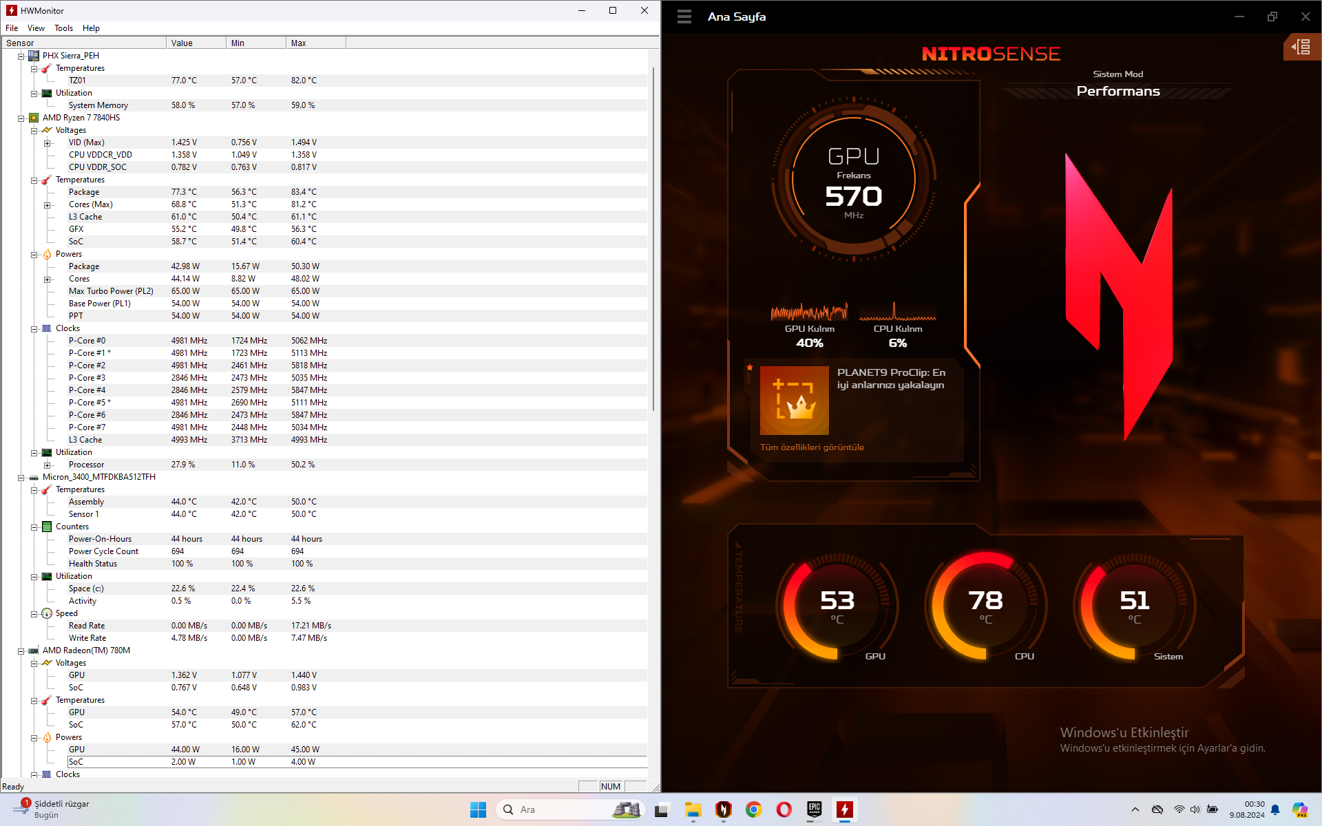Click the taskbar search box Ara
The height and width of the screenshot is (826, 1322).
coord(570,809)
